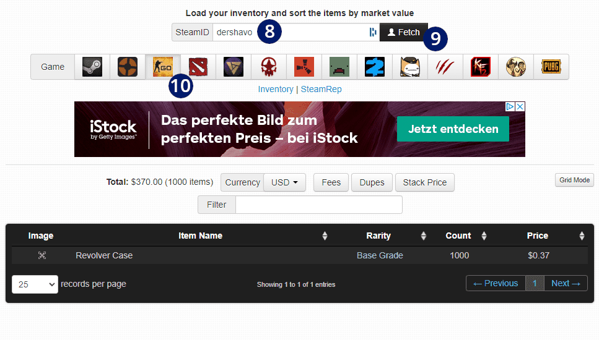Click the iStock logo in the ad

113,130
